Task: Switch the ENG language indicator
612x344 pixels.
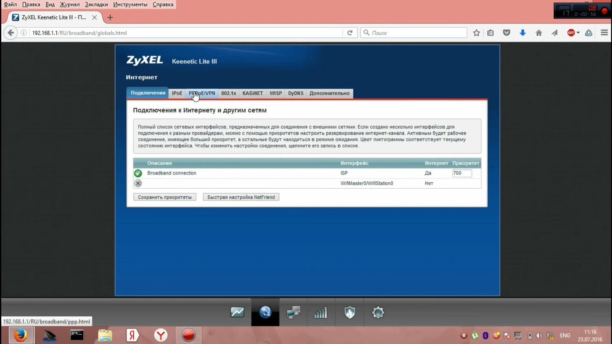Action: tap(565, 335)
